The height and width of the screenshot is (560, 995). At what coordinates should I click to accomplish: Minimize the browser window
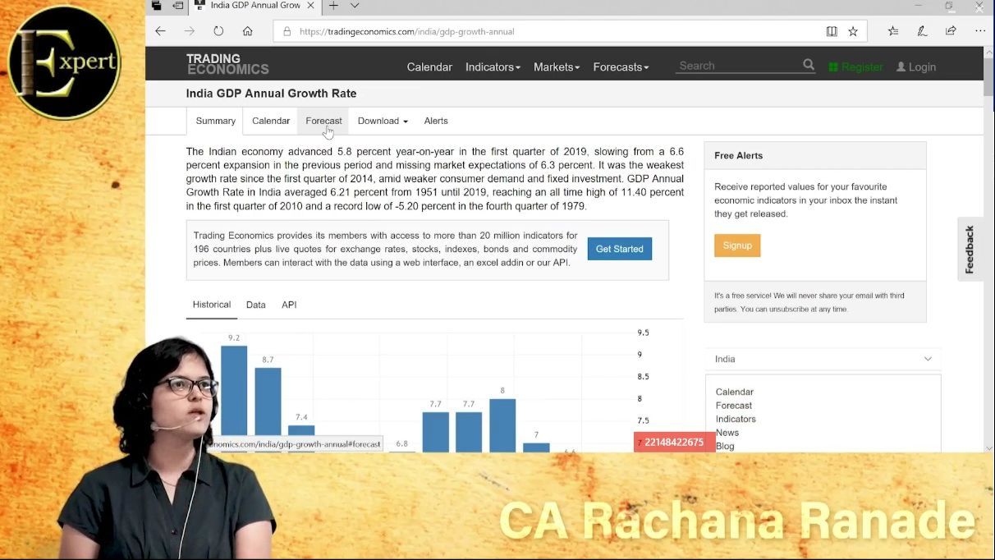pyautogui.click(x=919, y=6)
